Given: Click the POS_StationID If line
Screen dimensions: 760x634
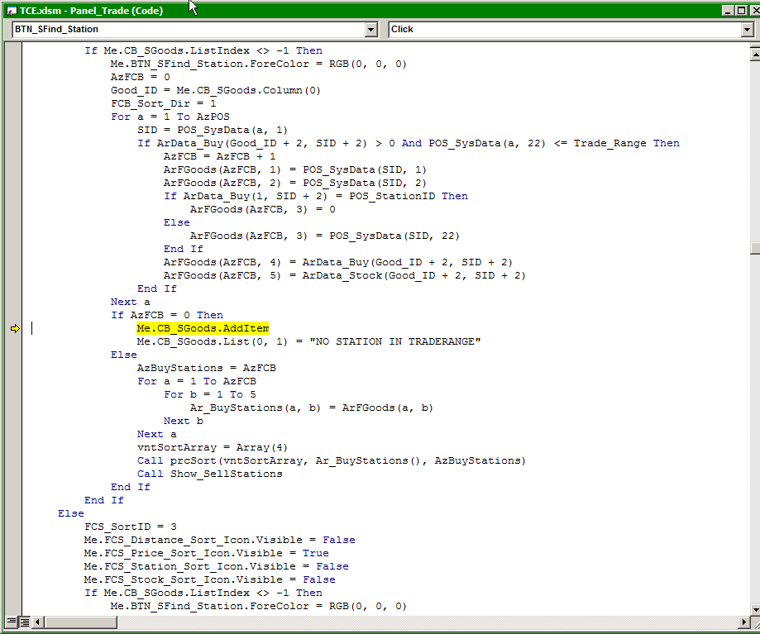Looking at the screenshot, I should [x=316, y=196].
